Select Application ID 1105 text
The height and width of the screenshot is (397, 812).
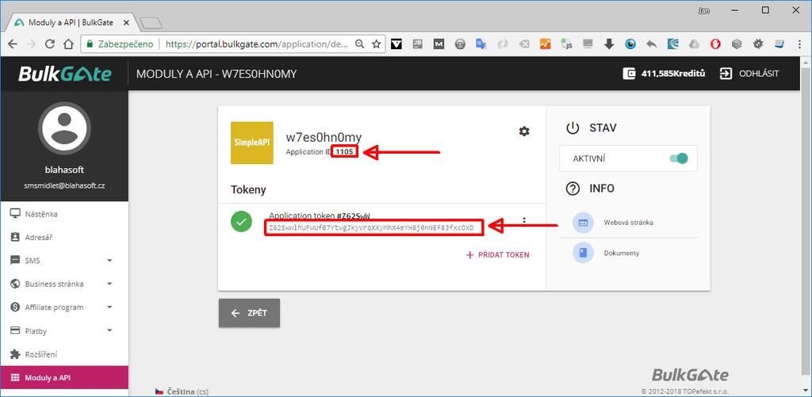point(346,151)
